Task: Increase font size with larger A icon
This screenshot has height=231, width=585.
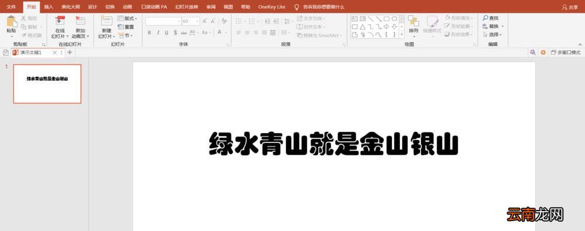Action: tap(204, 21)
